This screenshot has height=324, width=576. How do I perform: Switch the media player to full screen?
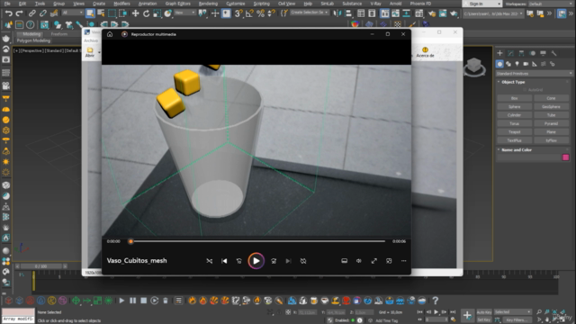[374, 261]
